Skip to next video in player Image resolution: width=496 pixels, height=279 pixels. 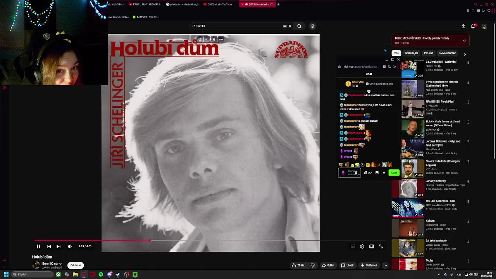(x=58, y=246)
